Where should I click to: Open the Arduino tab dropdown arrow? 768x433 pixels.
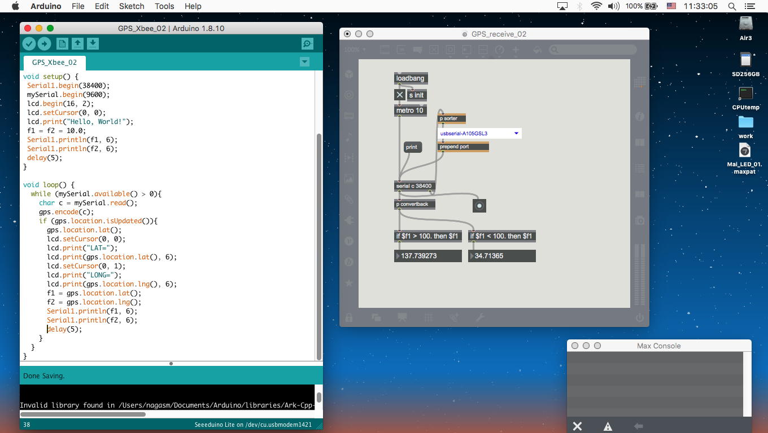304,62
